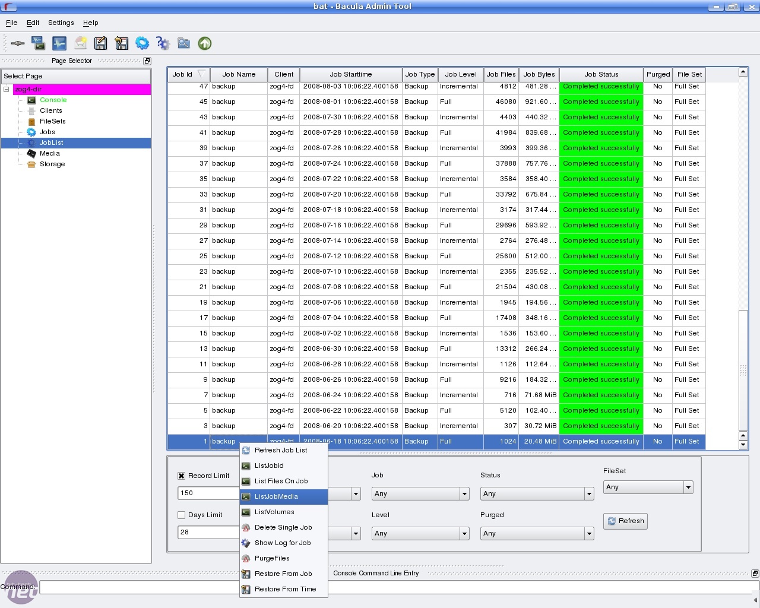Click the job table vertical scrollbar thumb
The width and height of the screenshot is (760, 608).
[x=743, y=370]
